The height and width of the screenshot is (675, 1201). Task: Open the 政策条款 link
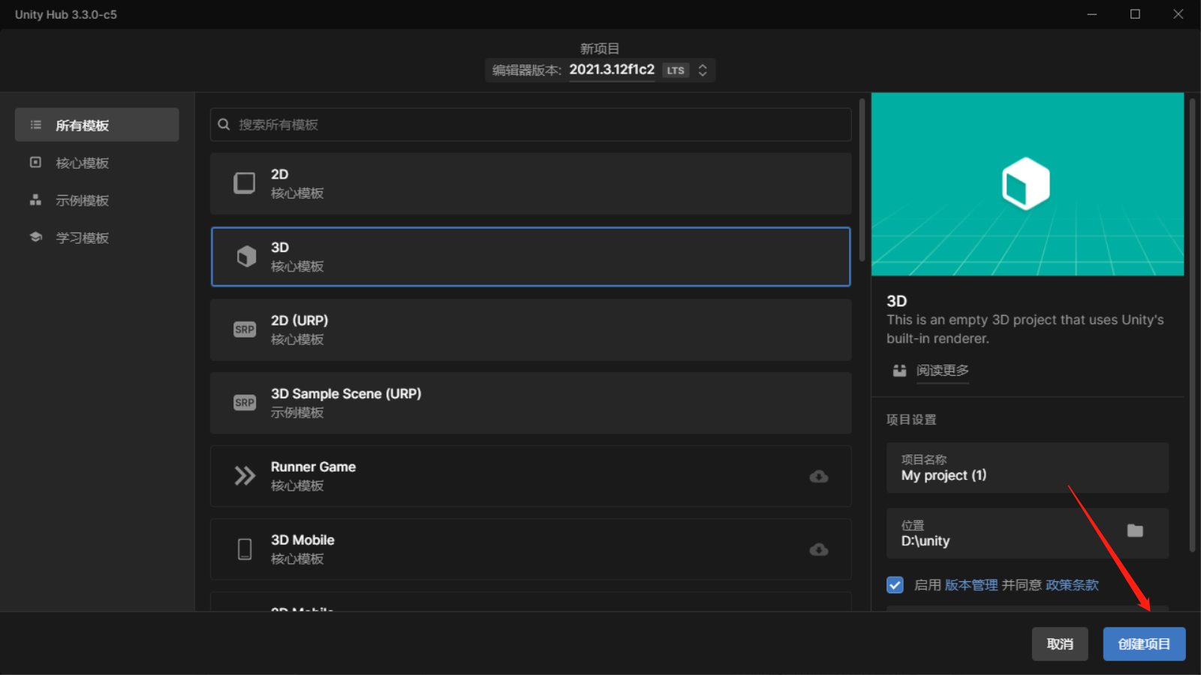pos(1072,585)
